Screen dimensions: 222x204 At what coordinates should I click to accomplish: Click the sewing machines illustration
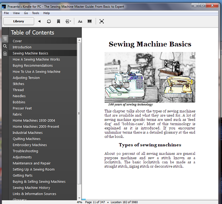click(150, 77)
